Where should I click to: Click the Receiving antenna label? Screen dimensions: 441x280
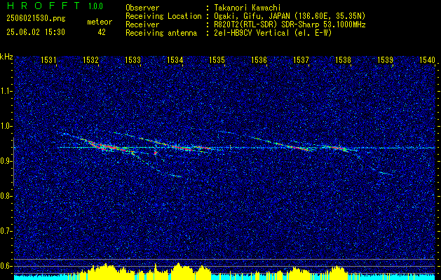pos(161,33)
